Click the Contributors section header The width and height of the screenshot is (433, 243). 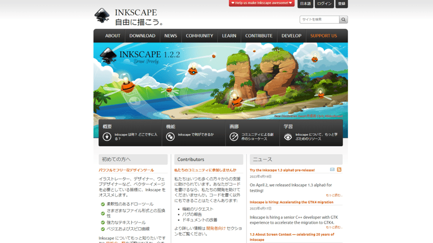[x=208, y=159]
